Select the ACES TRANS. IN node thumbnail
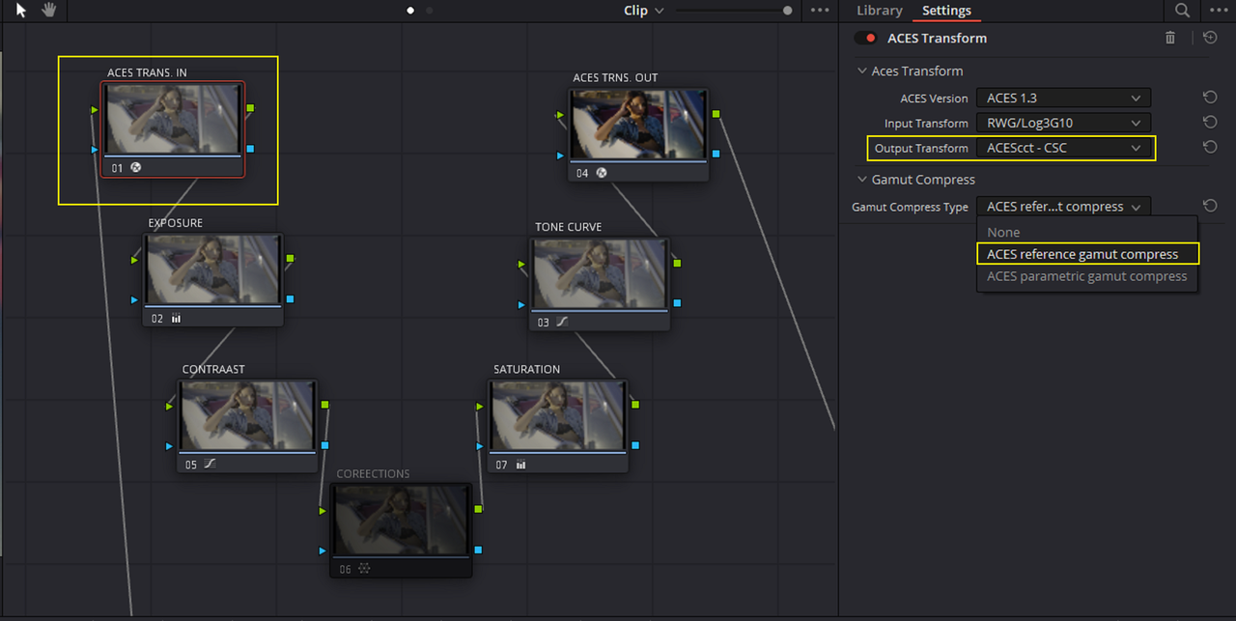 coord(173,119)
